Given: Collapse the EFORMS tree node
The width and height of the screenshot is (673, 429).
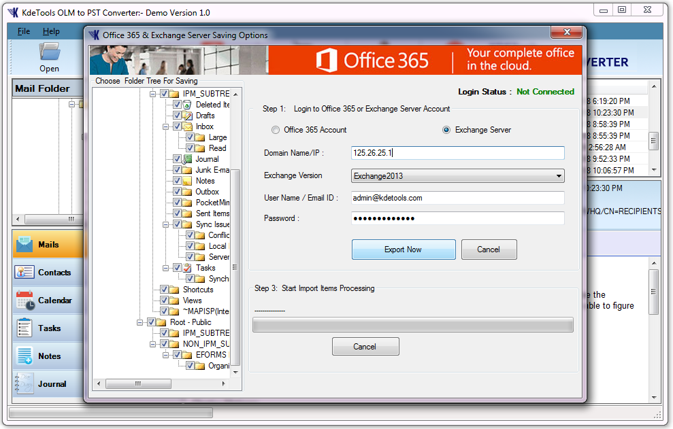Looking at the screenshot, I should point(166,355).
